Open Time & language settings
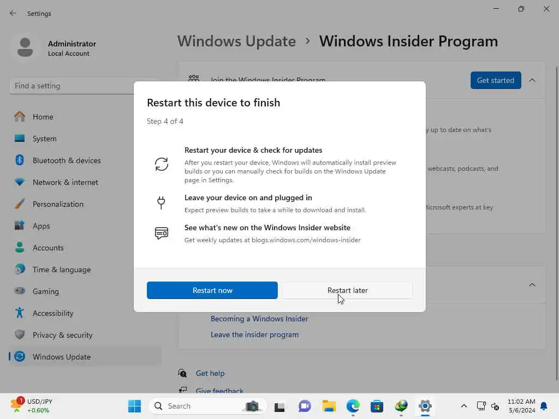The image size is (559, 419). 85,270
